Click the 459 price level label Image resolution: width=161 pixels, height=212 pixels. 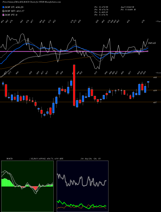[155, 91]
